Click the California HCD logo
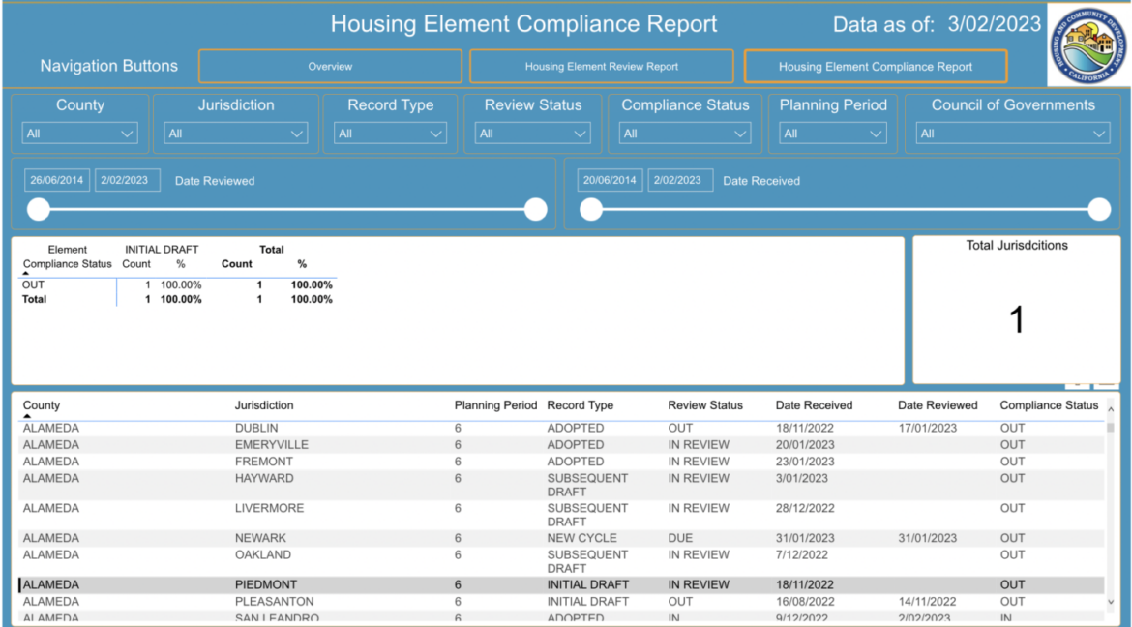This screenshot has width=1132, height=627. (x=1087, y=45)
